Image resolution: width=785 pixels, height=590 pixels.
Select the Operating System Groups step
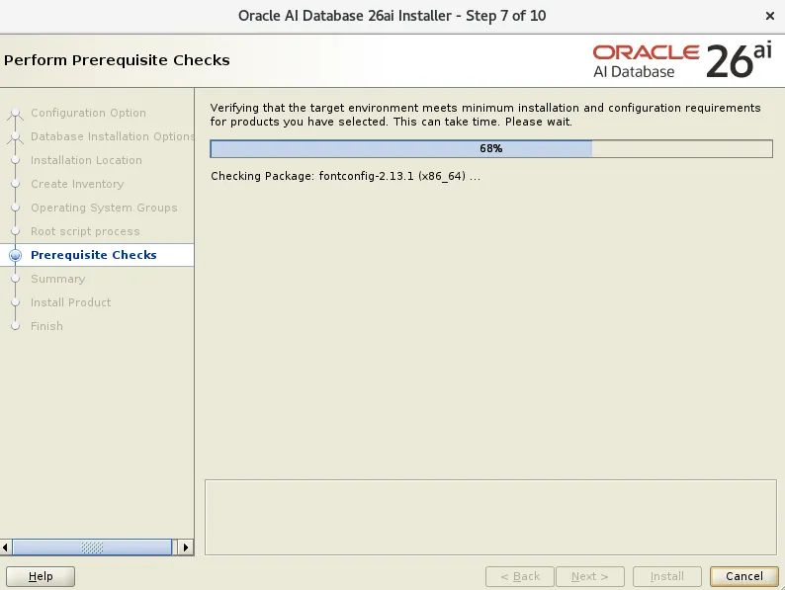click(104, 208)
